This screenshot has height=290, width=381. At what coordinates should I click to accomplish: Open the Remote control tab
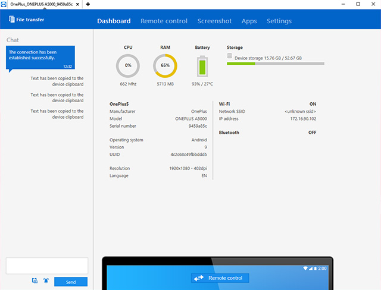click(x=164, y=21)
